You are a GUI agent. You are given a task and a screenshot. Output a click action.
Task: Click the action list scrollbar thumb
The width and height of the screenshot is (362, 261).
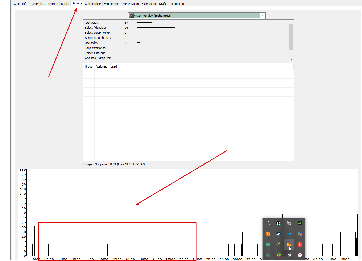pyautogui.click(x=291, y=37)
